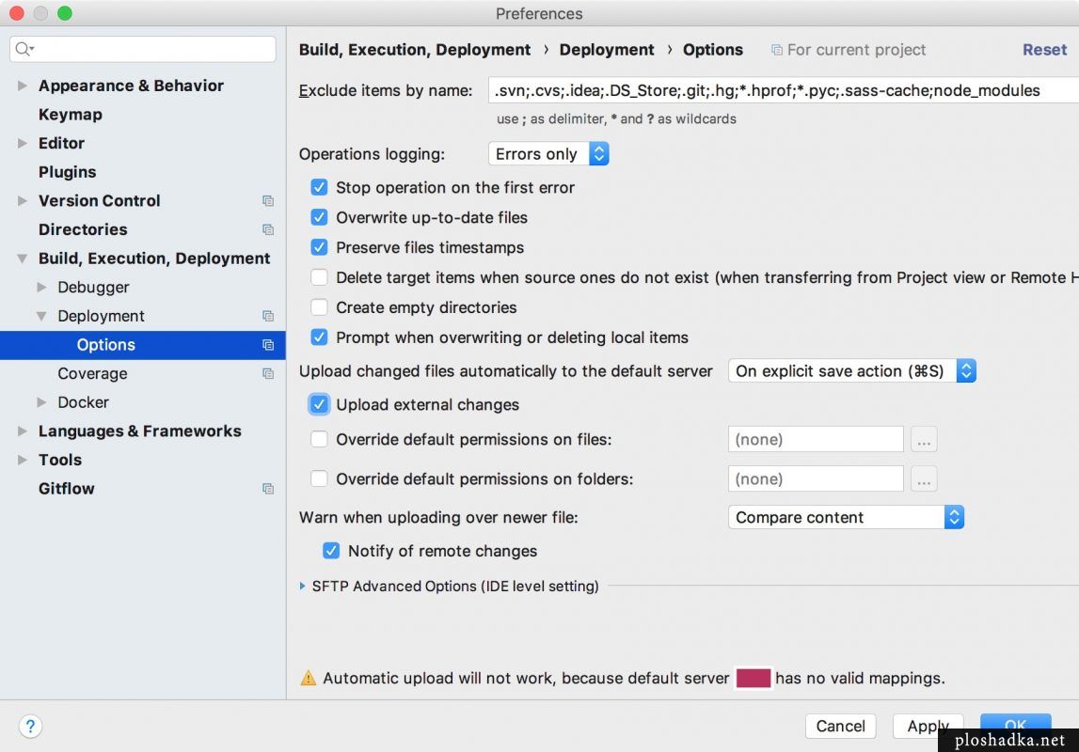This screenshot has height=752, width=1079.
Task: Expand 'SFTP Advanced Options (IDE level setting)'
Action: [303, 586]
